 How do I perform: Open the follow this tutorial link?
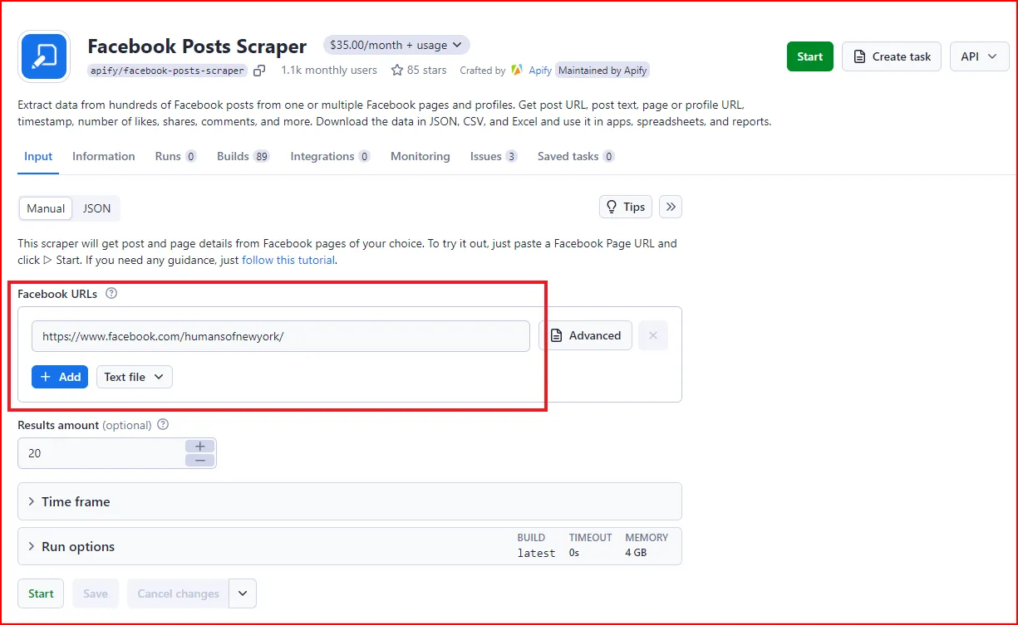click(x=288, y=260)
